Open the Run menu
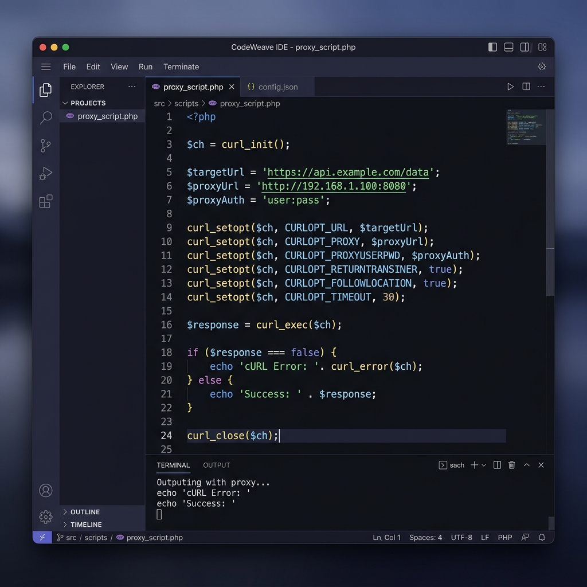 point(145,66)
